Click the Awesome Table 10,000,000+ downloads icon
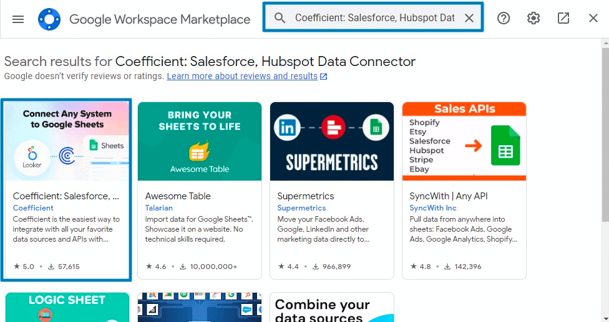Screen dimensions: 609x322 (x=183, y=267)
